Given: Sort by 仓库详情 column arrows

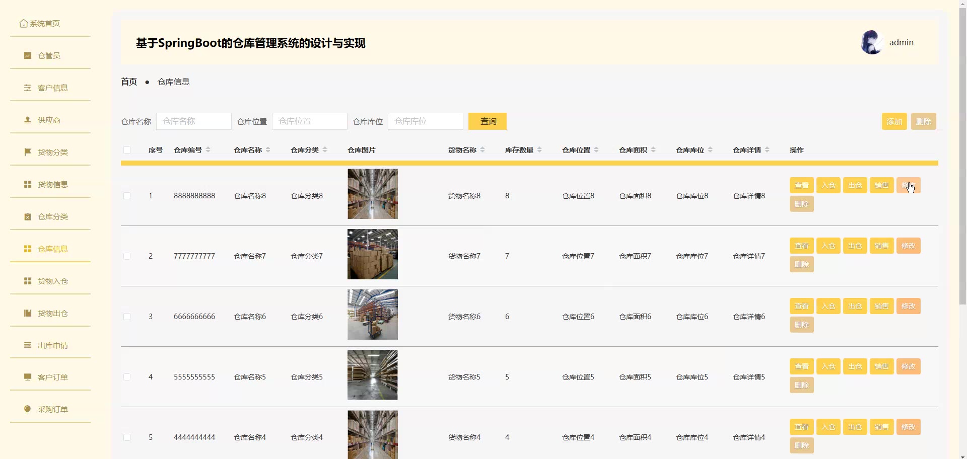Looking at the screenshot, I should point(767,150).
